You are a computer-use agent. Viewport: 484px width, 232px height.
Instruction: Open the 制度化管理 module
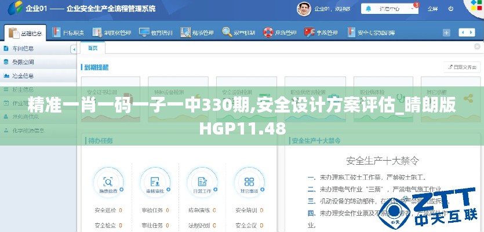click(112, 32)
